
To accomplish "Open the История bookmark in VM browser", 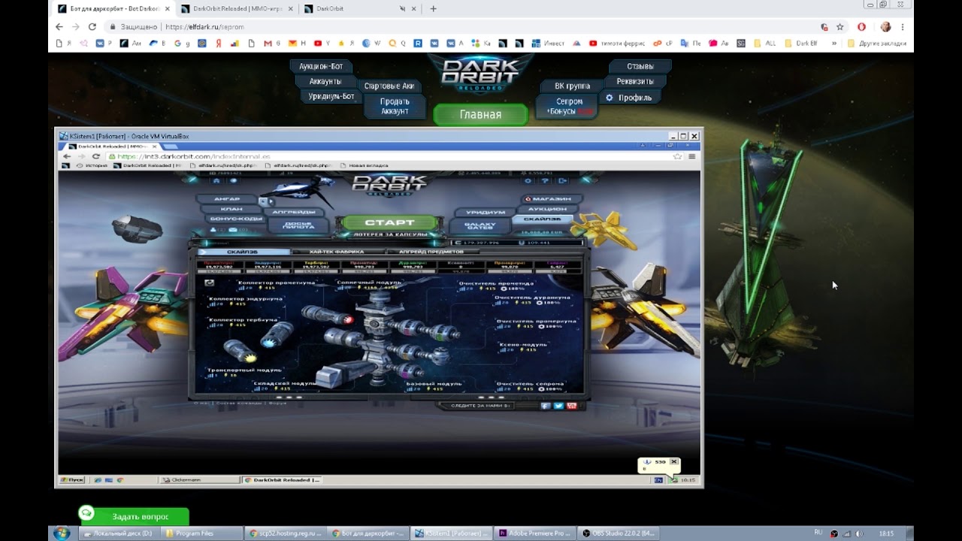I will point(92,165).
